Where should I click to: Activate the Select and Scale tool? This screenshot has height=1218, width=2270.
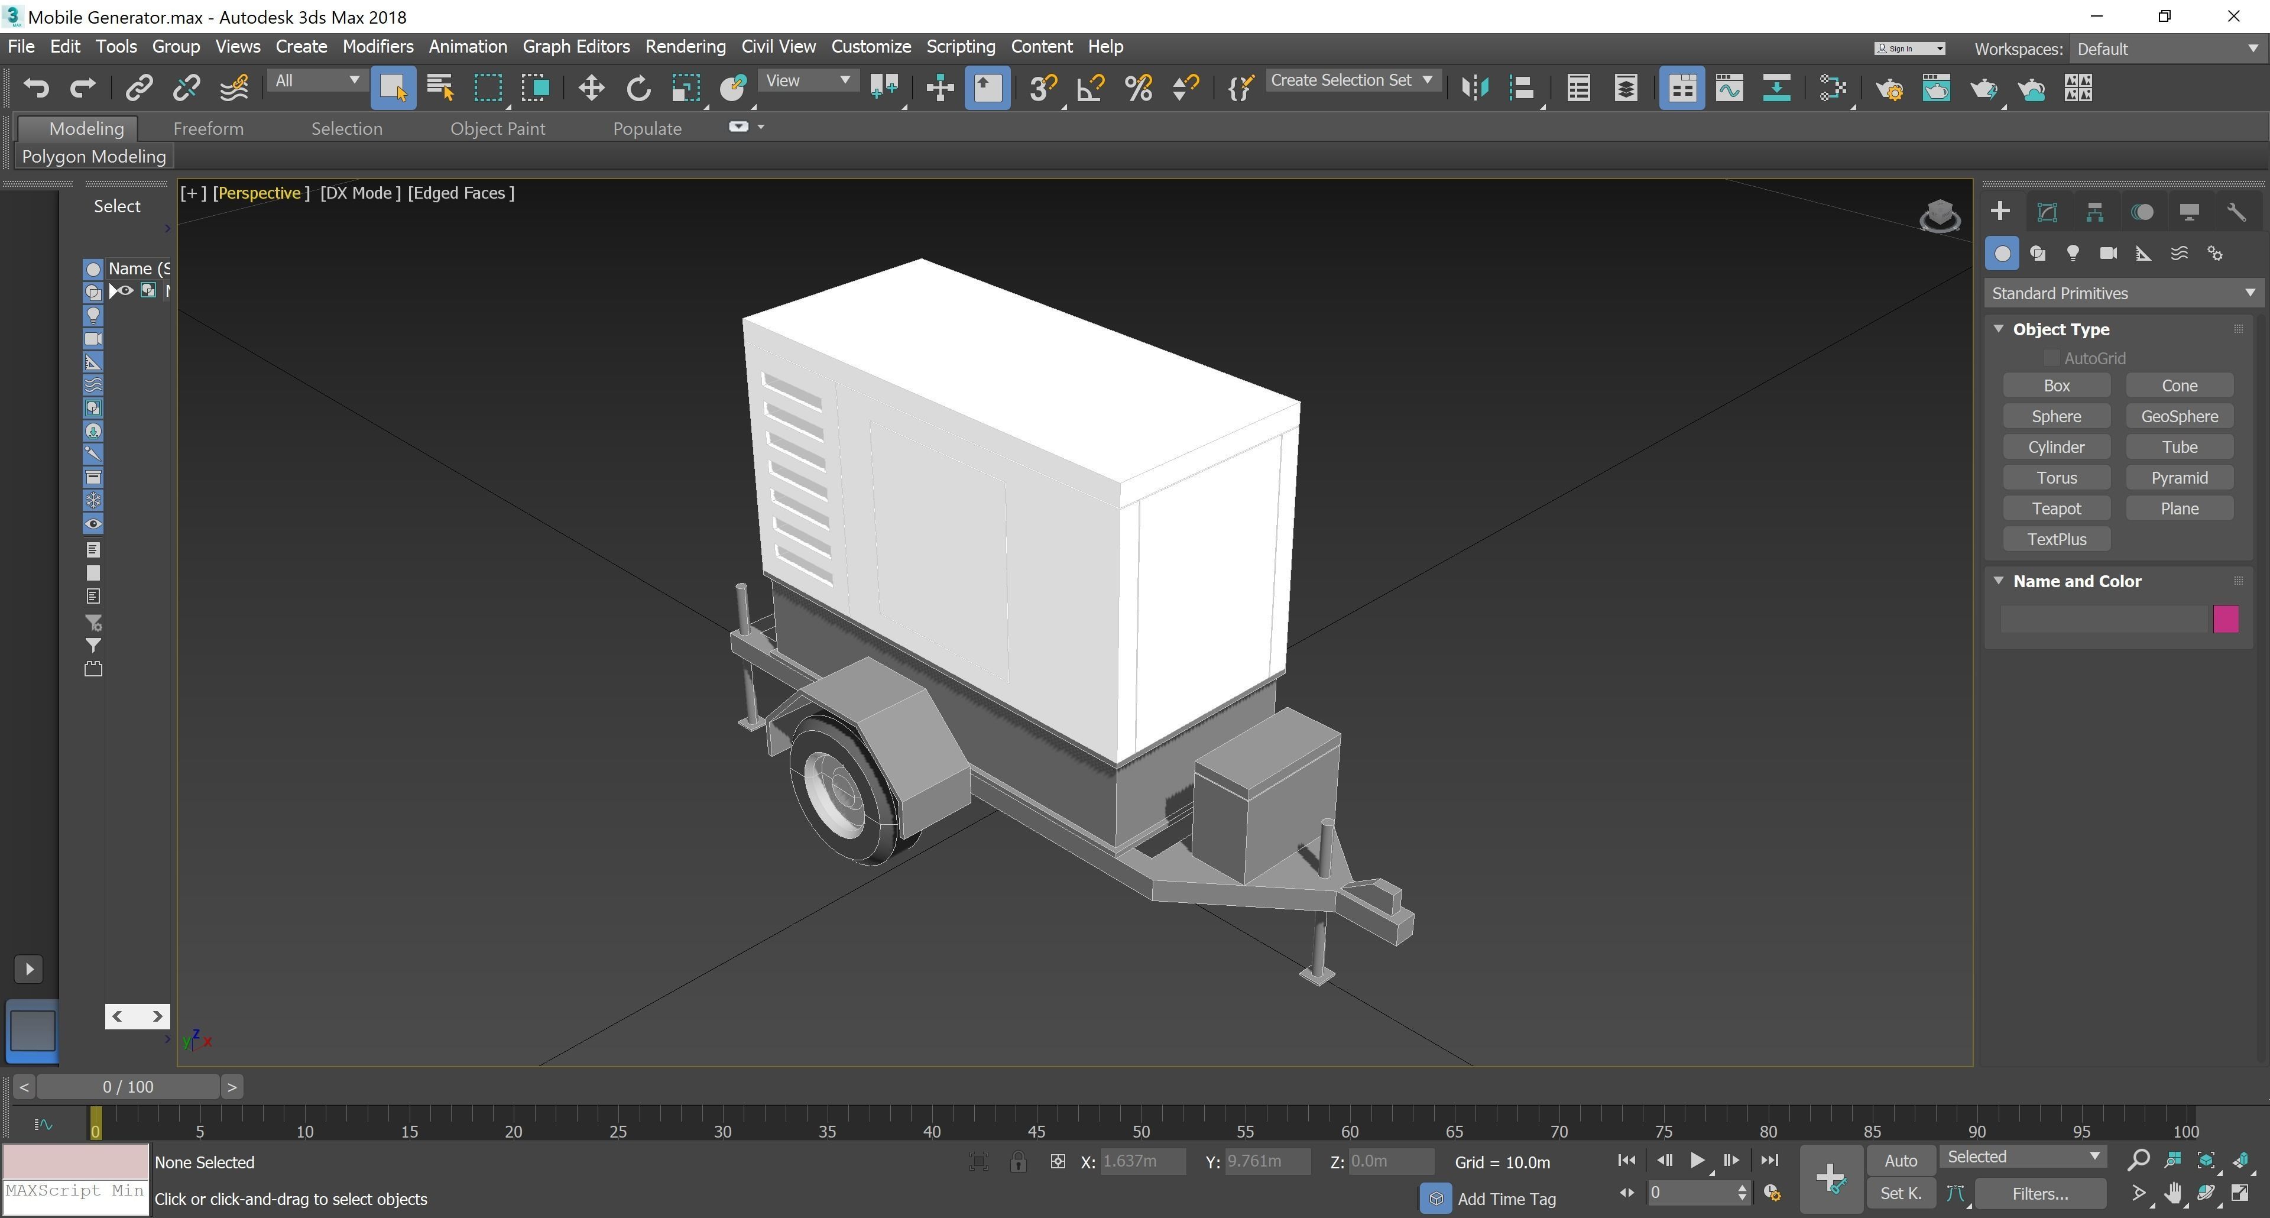[x=686, y=88]
